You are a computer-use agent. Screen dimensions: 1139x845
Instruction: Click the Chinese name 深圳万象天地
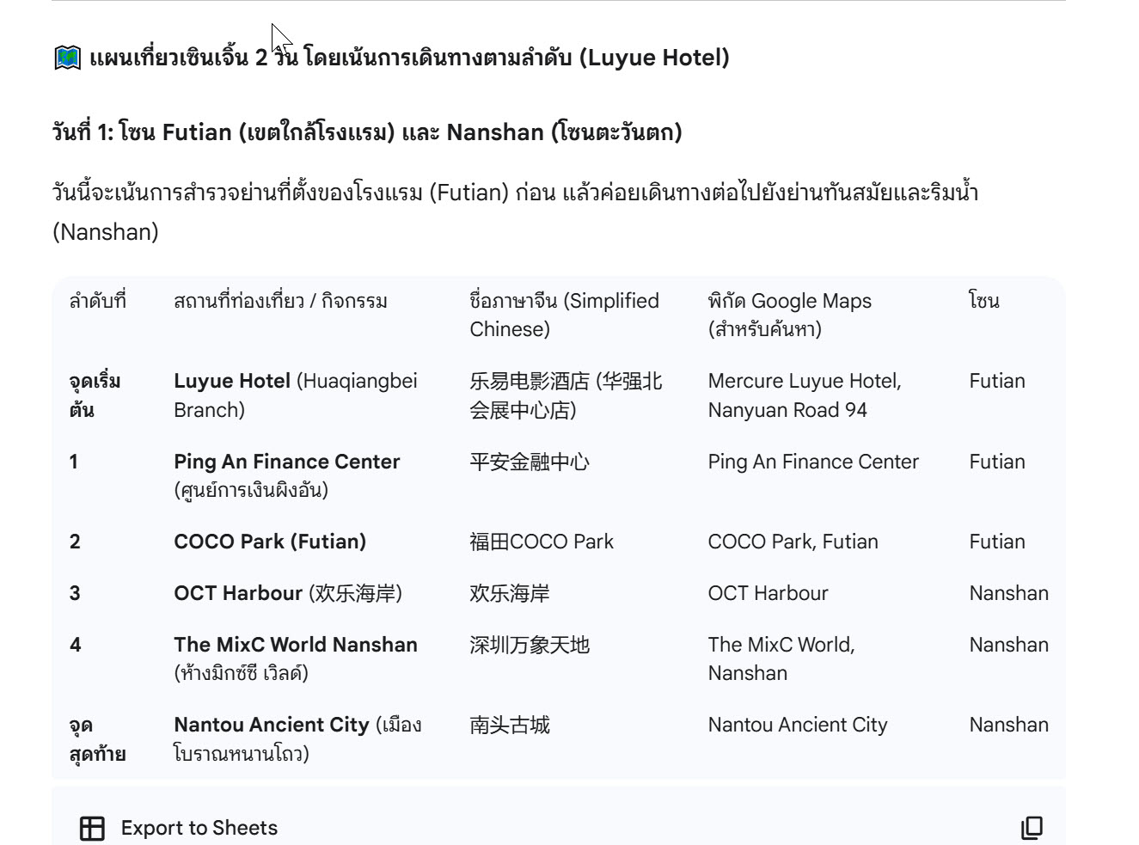click(529, 645)
